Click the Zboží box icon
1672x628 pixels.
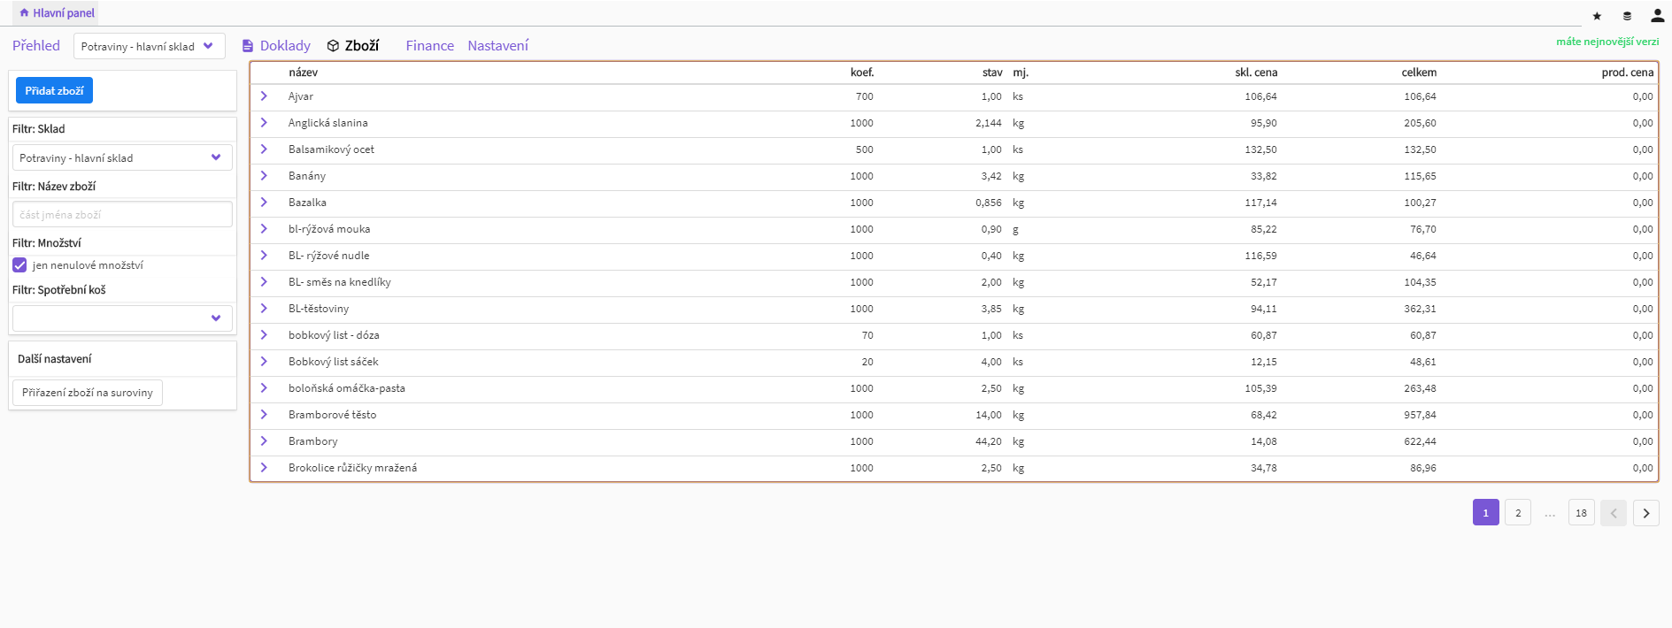(333, 46)
